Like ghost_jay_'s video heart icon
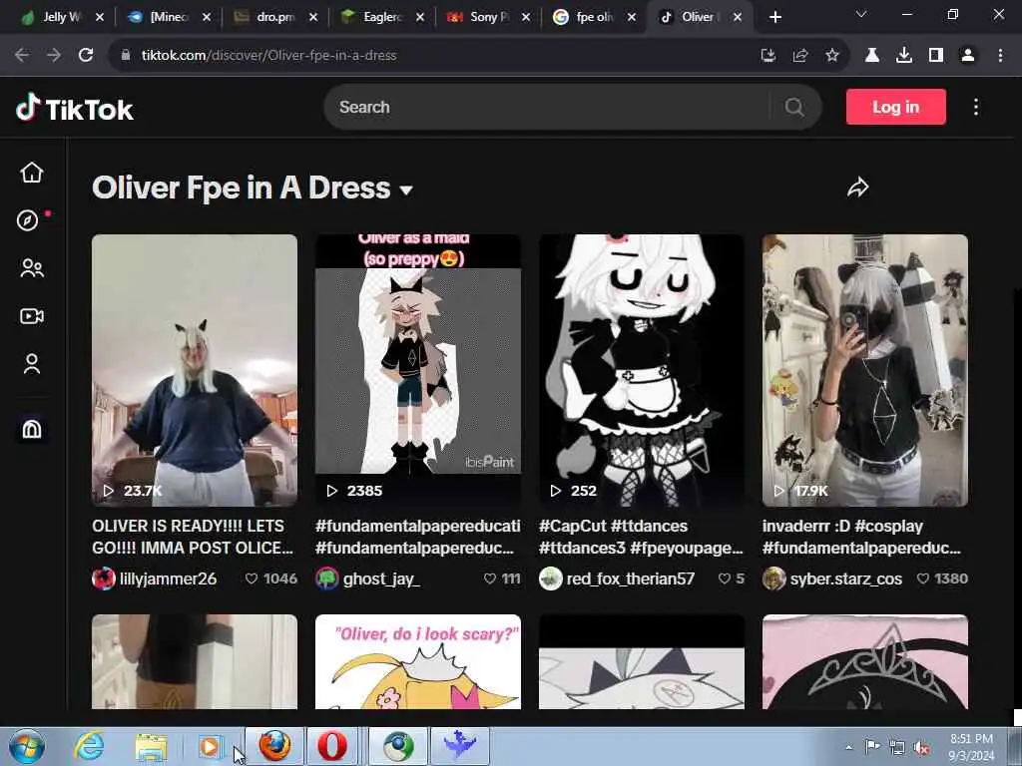Image resolution: width=1022 pixels, height=766 pixels. [x=490, y=578]
